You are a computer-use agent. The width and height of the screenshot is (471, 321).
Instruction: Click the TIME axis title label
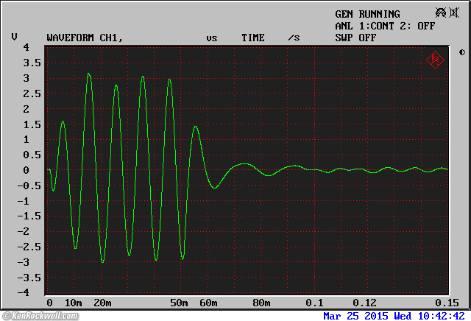click(253, 38)
